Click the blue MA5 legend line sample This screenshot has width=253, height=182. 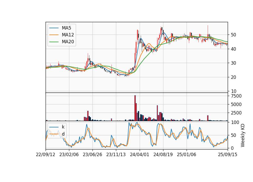point(54,28)
